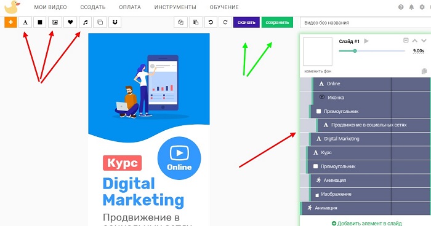Viewport: 431px width, 226px height.
Task: Click the purple скачать button
Action: click(246, 22)
